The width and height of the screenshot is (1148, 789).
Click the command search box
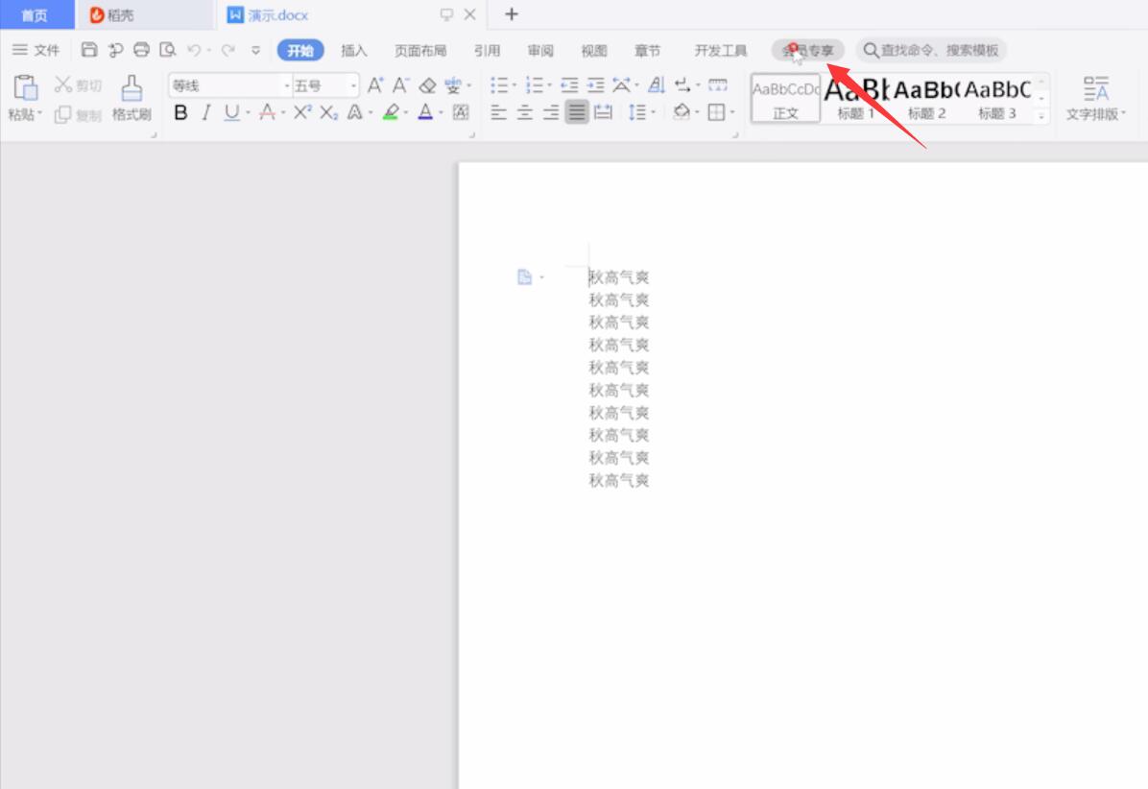tap(931, 50)
